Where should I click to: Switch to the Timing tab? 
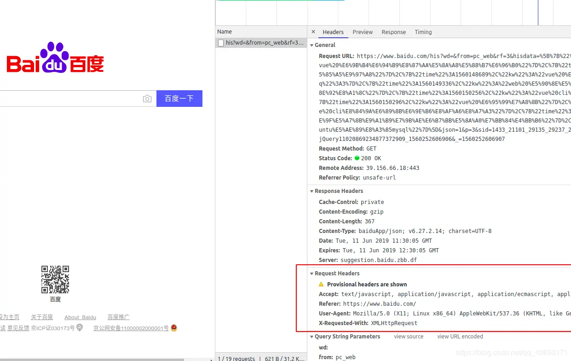pyautogui.click(x=423, y=32)
